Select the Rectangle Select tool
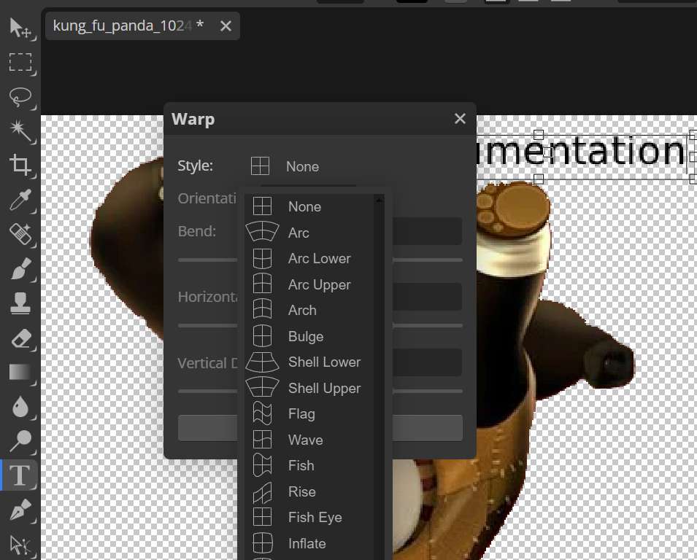This screenshot has height=560, width=697. (x=20, y=62)
